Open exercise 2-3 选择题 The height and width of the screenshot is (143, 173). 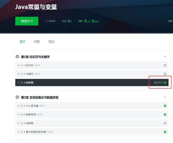(92, 123)
